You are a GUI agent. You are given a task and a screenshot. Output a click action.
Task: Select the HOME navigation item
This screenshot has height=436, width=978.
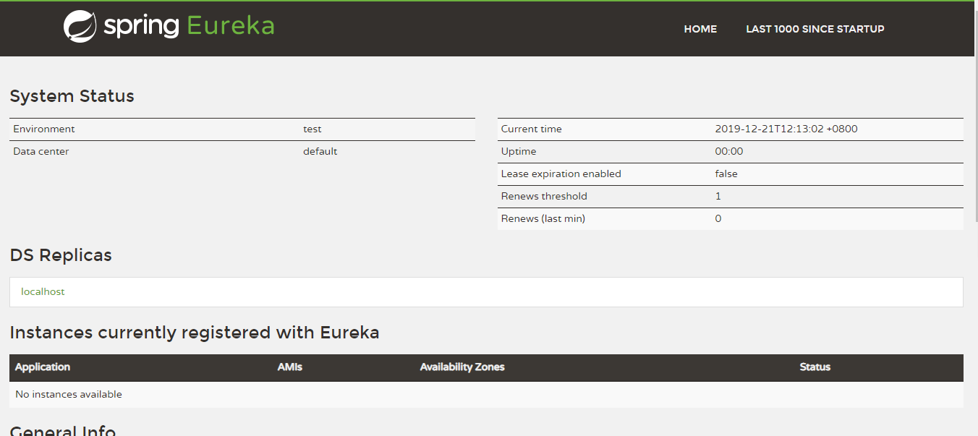click(x=700, y=29)
